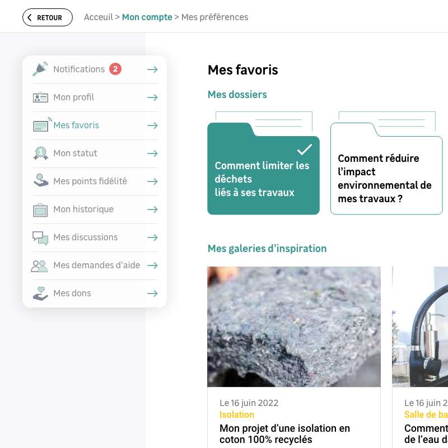Click the Mon historique frame icon
The height and width of the screenshot is (448, 448).
click(x=40, y=209)
